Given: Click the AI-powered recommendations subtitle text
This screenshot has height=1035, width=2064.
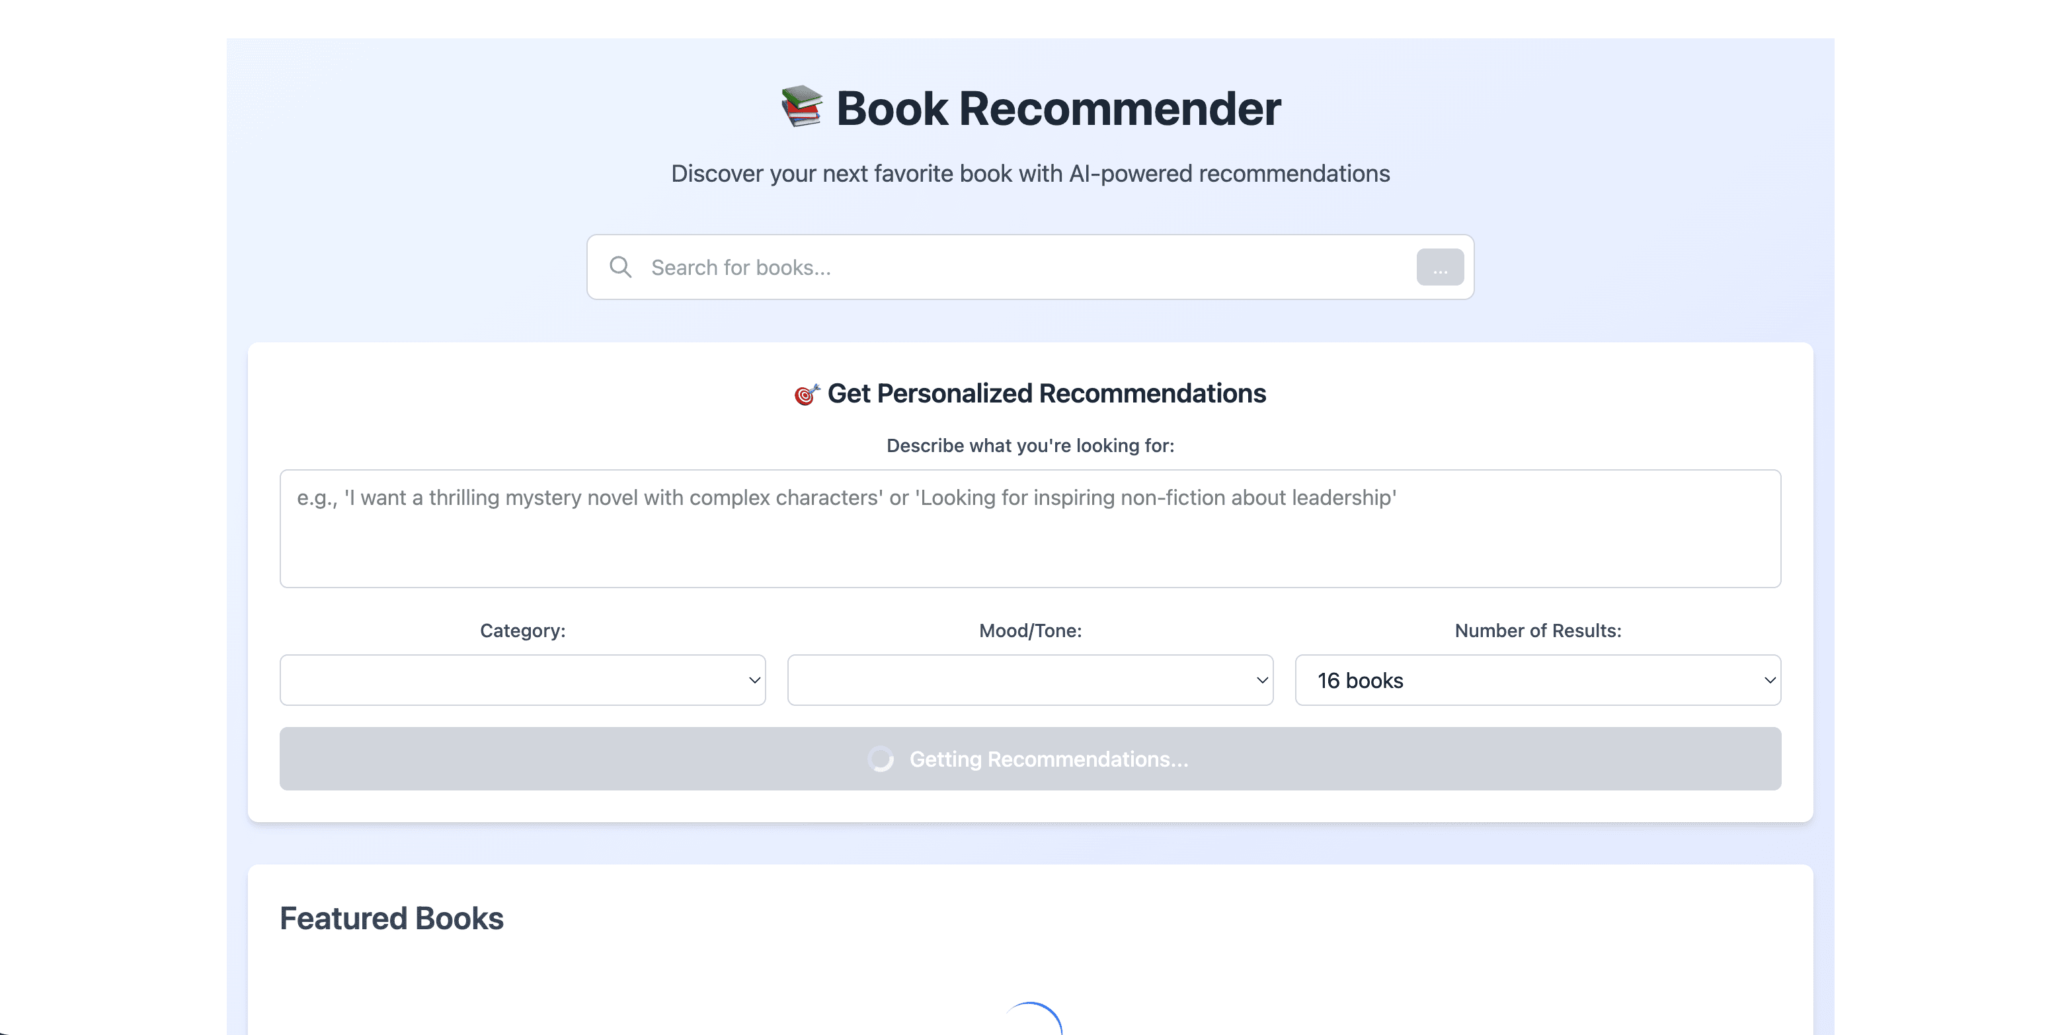Looking at the screenshot, I should coord(1031,174).
